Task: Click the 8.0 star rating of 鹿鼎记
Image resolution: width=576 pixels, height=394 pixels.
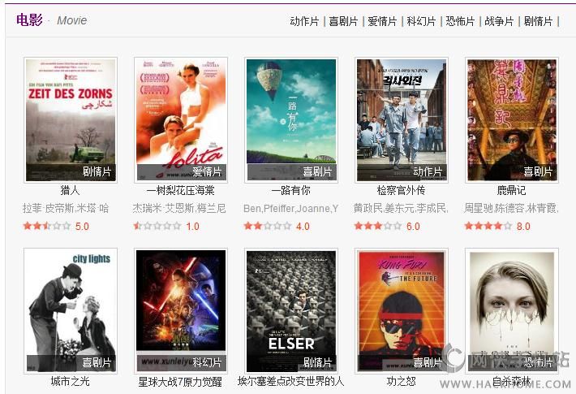Action: click(x=497, y=226)
